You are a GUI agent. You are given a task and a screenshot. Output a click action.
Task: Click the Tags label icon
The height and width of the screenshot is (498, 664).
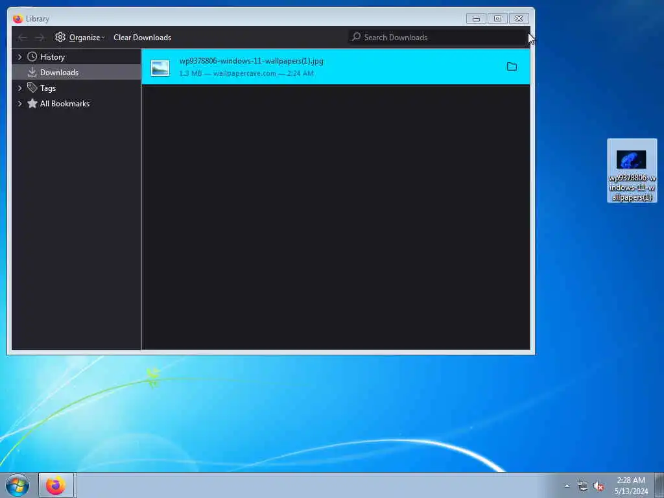(x=32, y=88)
